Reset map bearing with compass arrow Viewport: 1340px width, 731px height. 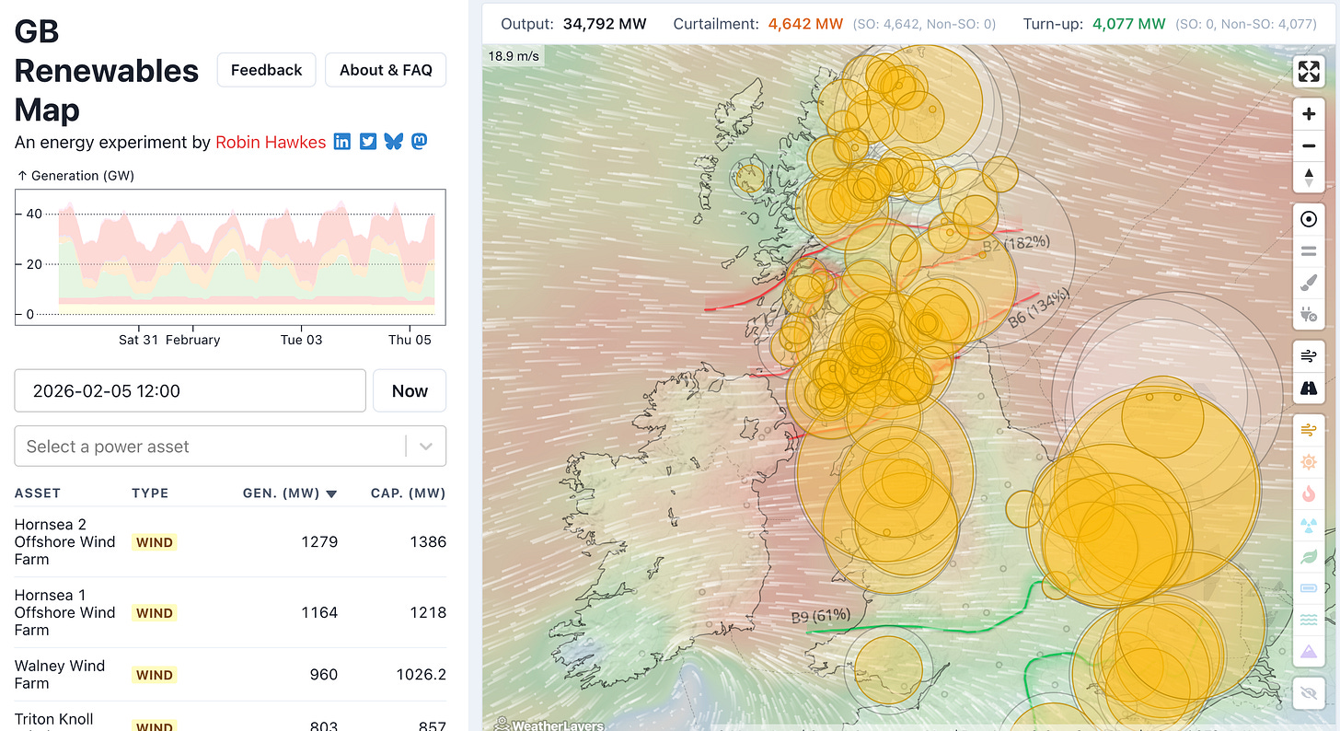click(1309, 177)
